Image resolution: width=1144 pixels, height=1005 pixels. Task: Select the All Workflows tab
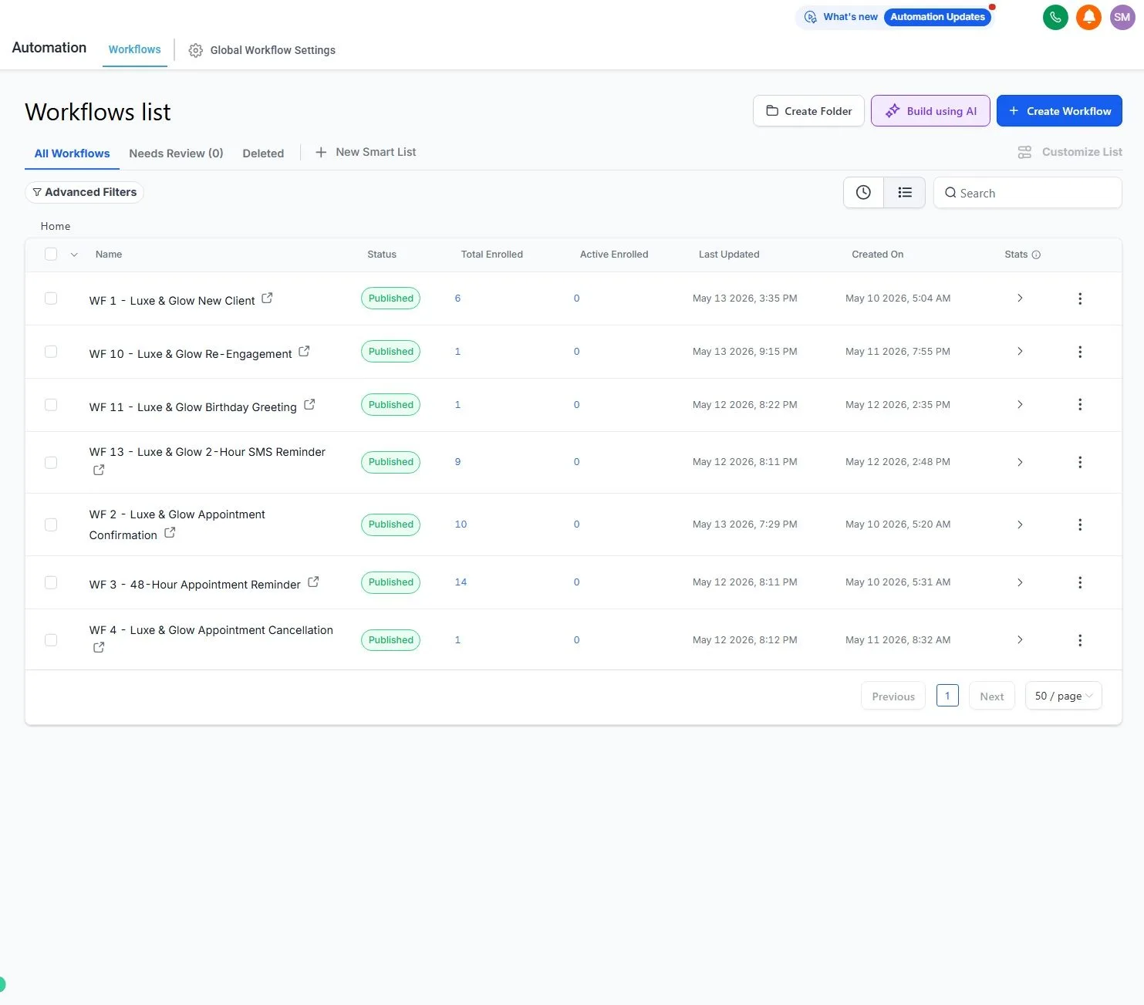tap(72, 153)
